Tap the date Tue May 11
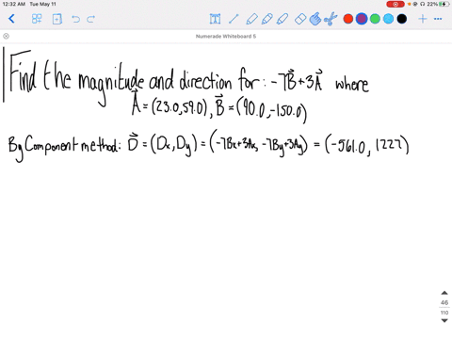This screenshot has width=452, height=339. [42, 4]
